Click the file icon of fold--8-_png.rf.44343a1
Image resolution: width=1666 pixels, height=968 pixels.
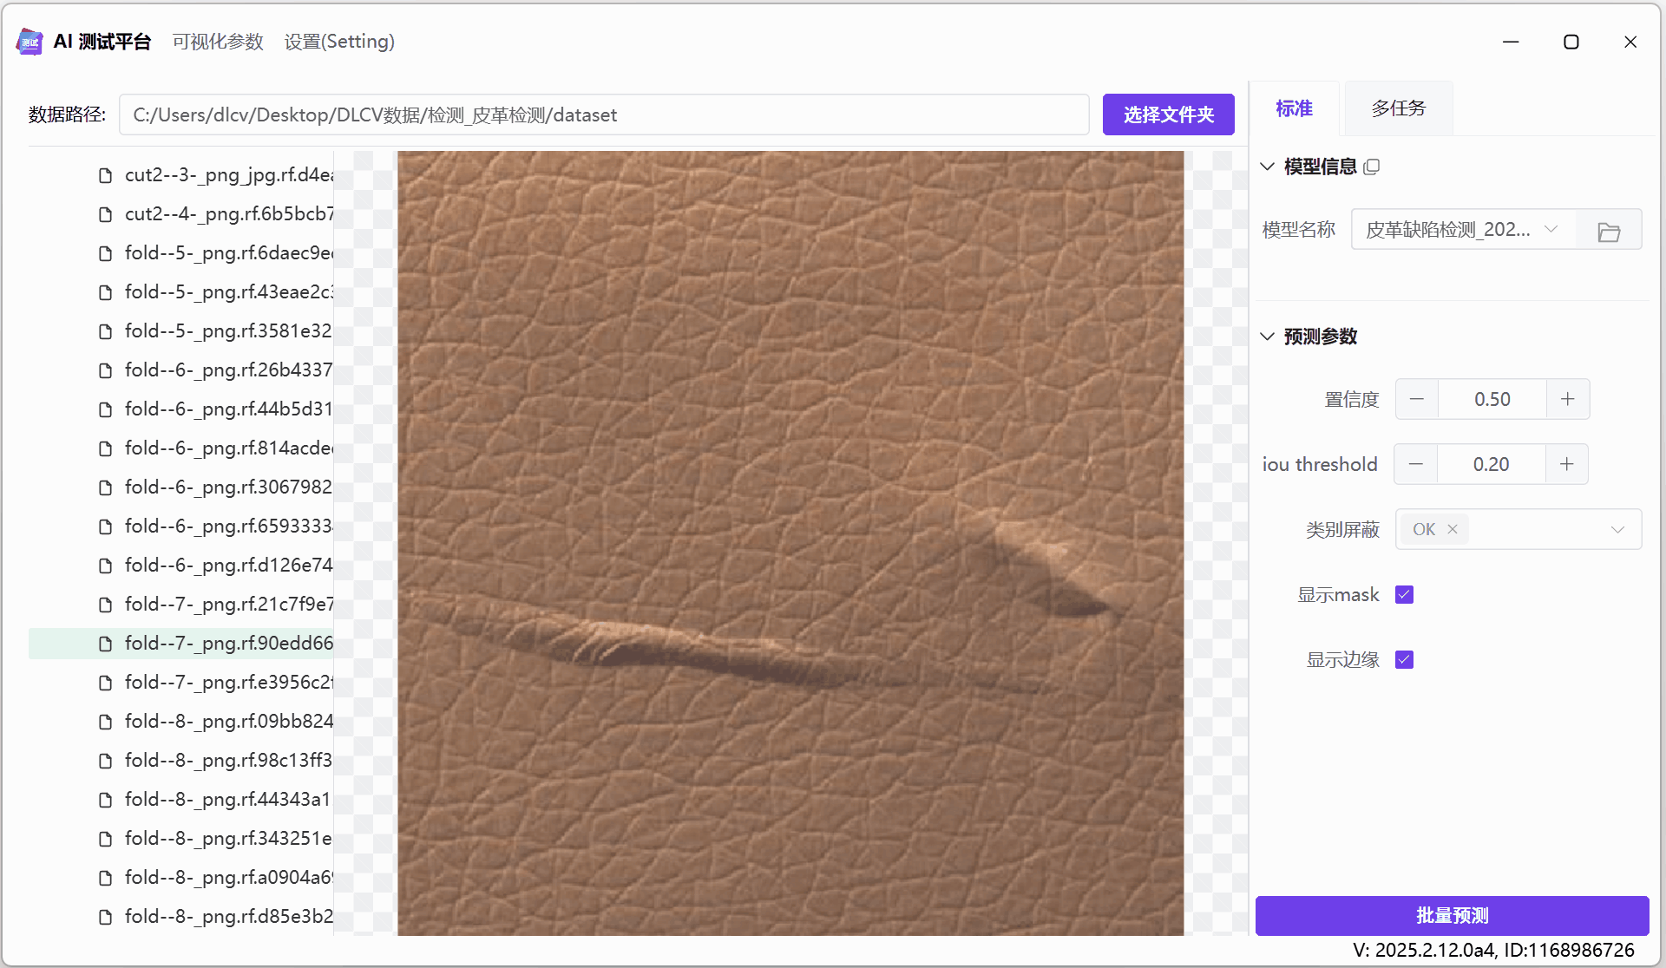(106, 800)
